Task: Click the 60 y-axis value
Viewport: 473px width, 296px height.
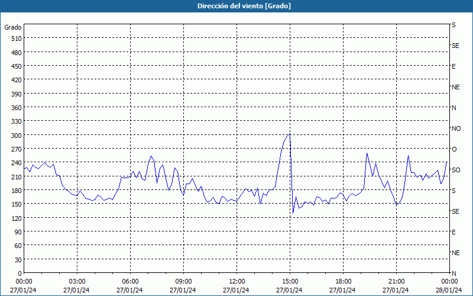Action: point(18,246)
